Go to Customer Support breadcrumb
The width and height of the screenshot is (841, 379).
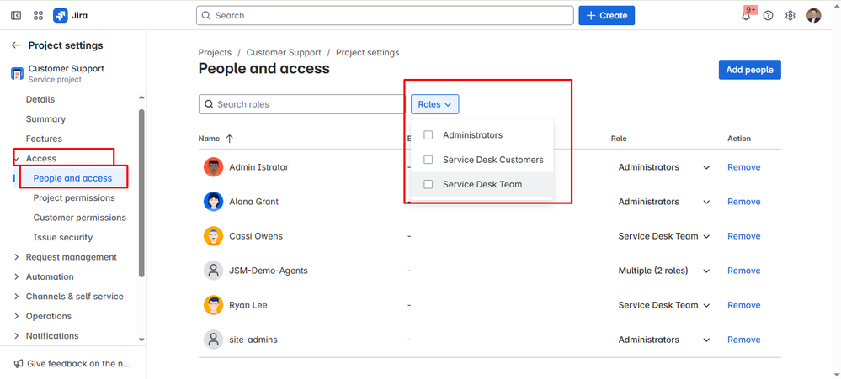[x=284, y=52]
